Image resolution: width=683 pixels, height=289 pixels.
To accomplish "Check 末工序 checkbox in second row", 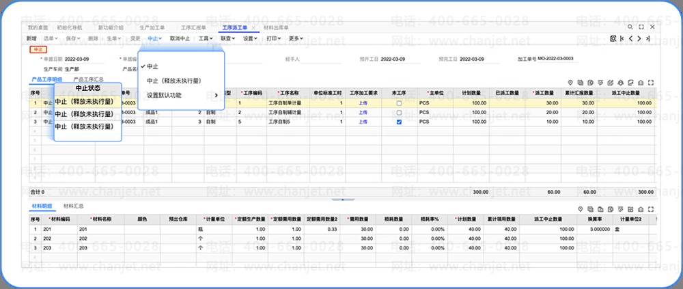I will 398,112.
